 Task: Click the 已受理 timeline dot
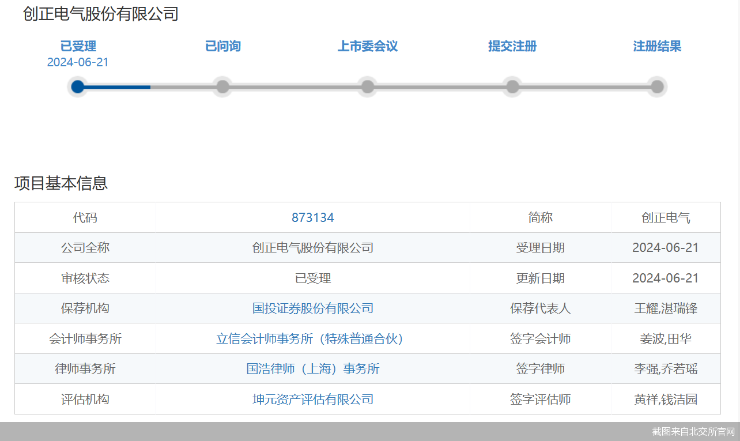78,86
